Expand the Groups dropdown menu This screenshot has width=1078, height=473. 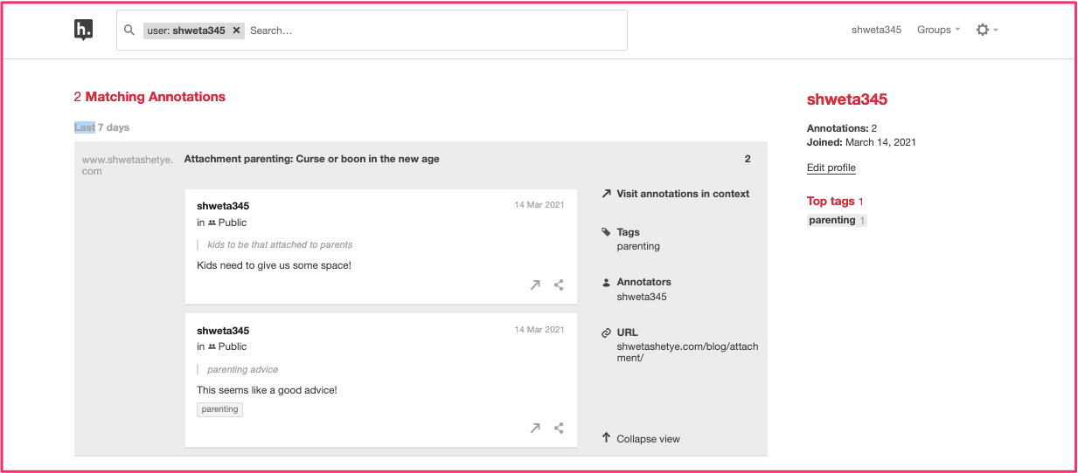[938, 30]
